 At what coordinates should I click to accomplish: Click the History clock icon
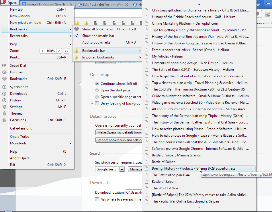pos(4,100)
